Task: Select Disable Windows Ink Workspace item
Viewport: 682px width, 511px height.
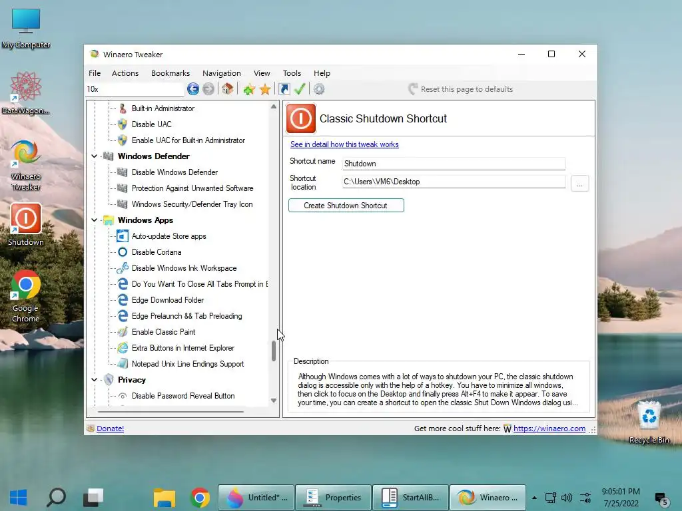Action: (x=184, y=268)
